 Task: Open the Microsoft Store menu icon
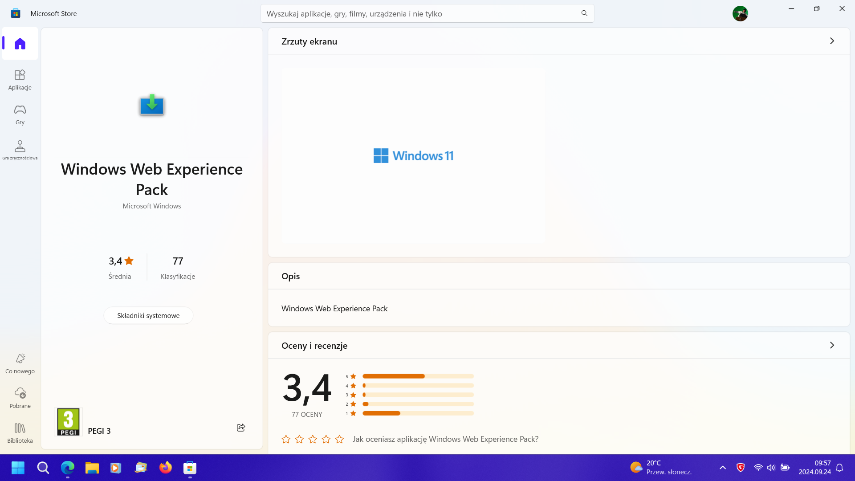[16, 13]
